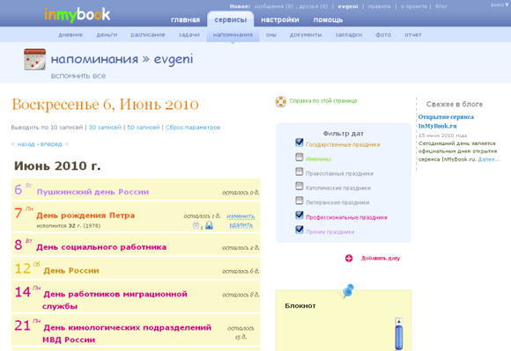
Task: Enable Католические праздники checkbox
Action: tap(300, 186)
